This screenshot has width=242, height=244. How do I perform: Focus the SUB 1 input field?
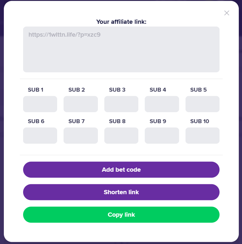40,104
